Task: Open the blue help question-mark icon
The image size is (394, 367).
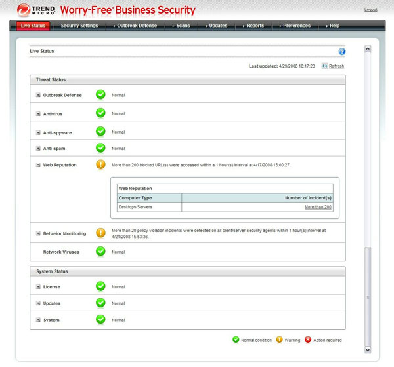Action: [x=341, y=52]
